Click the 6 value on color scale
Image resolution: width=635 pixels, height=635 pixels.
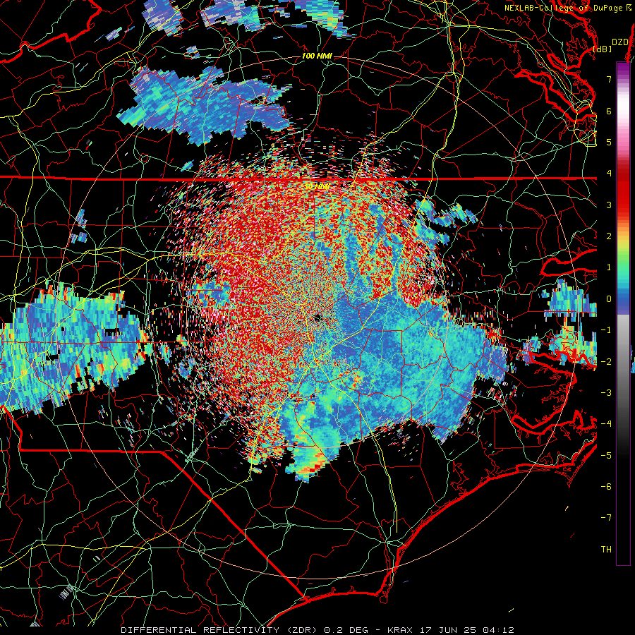coord(609,111)
